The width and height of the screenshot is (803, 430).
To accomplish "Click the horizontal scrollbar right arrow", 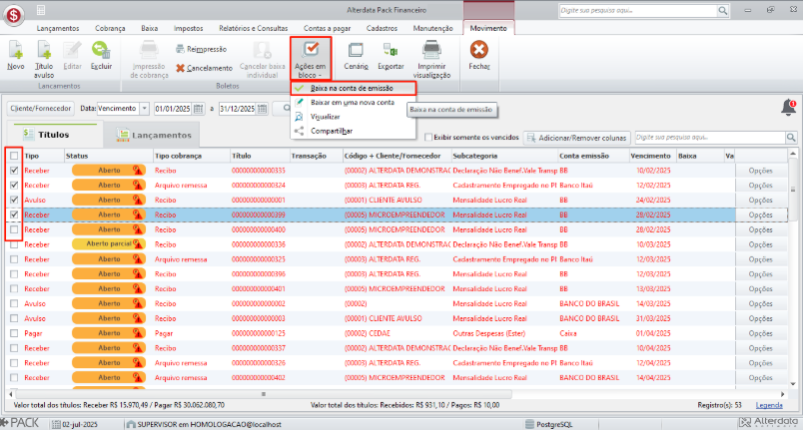I will [782, 394].
